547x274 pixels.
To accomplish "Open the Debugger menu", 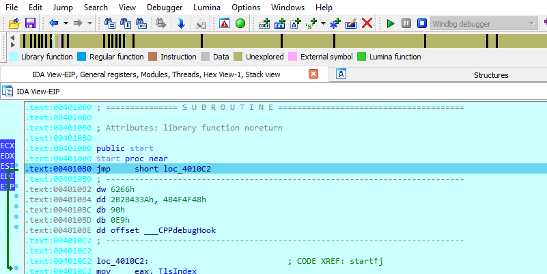I will [x=164, y=7].
